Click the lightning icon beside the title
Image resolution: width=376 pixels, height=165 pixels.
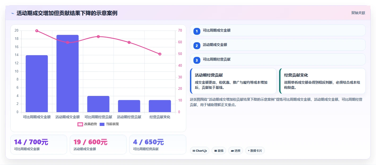tap(12, 13)
